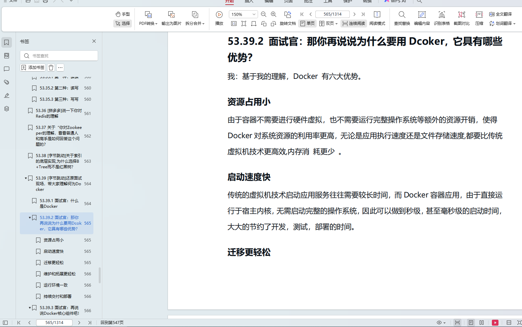Open 阅读模式 reading mode

point(377,18)
